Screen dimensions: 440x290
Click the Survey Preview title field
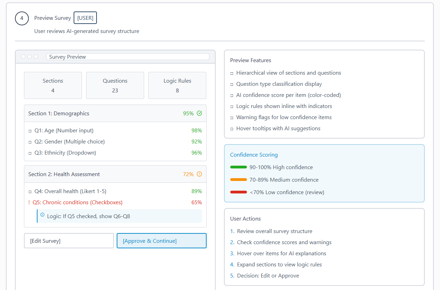(128, 57)
